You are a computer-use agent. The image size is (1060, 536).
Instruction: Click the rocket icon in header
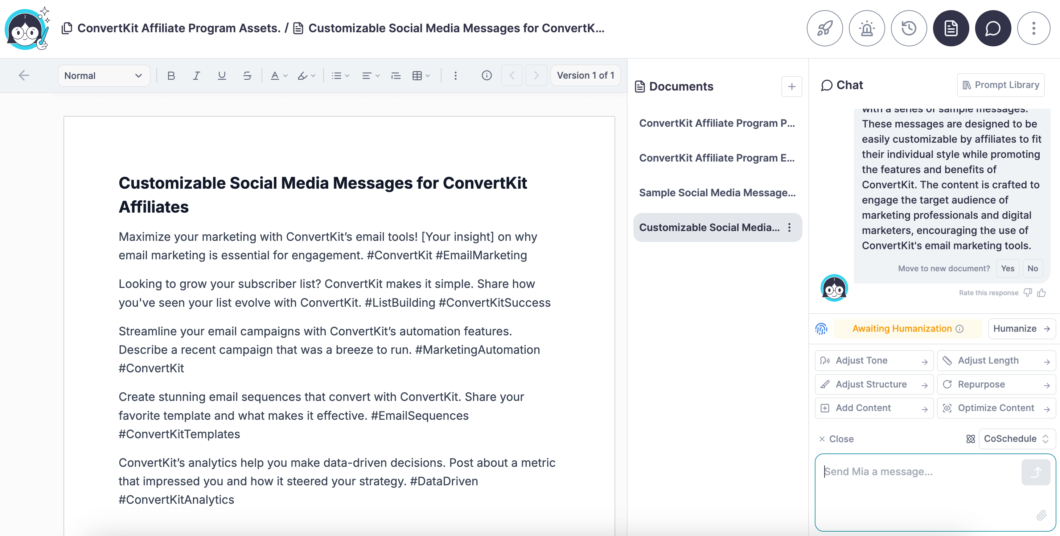tap(825, 28)
